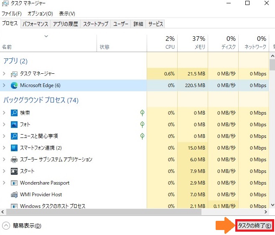The width and height of the screenshot is (275, 235).
Task: Click the horizontal scrollbar right arrow
Action: (x=266, y=212)
